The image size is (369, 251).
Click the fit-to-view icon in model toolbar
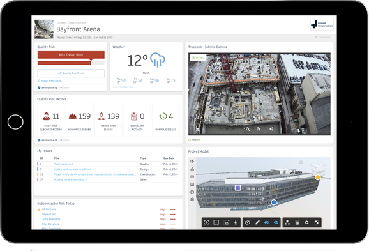[x=206, y=222]
